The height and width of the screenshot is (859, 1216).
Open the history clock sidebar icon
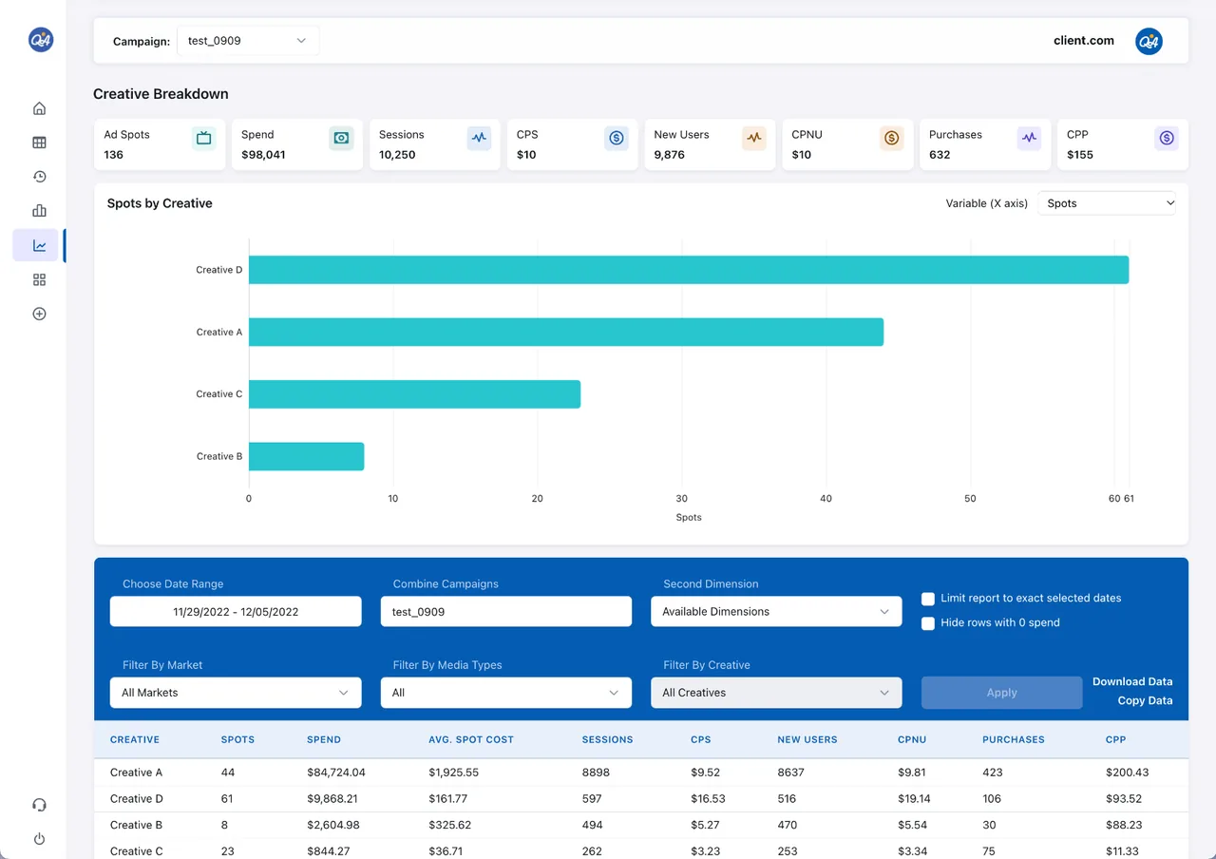tap(39, 177)
